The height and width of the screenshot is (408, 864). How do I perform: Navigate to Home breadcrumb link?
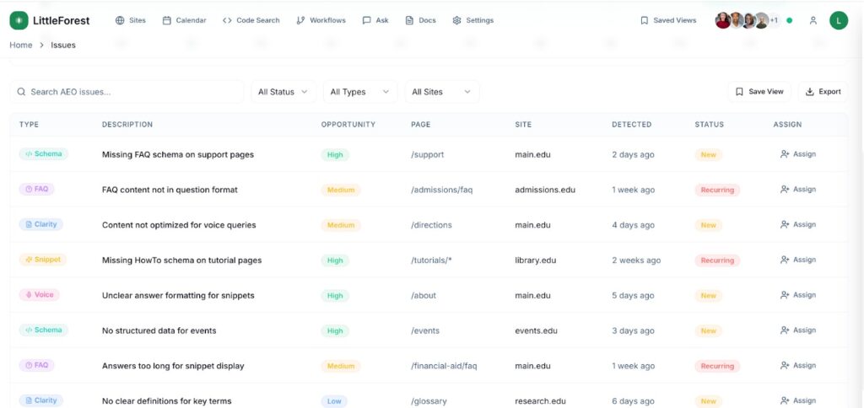point(21,45)
